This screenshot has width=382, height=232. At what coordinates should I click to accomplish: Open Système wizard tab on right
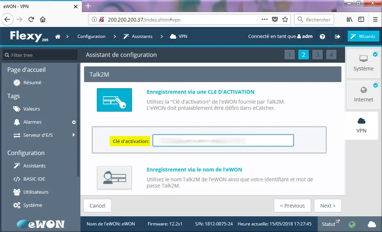point(363,63)
